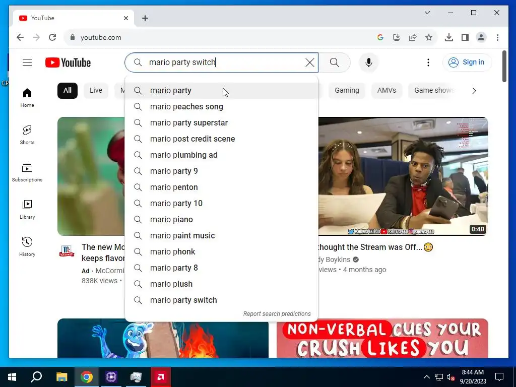Open the YouTube hamburger guide menu
Image resolution: width=516 pixels, height=387 pixels.
27,62
